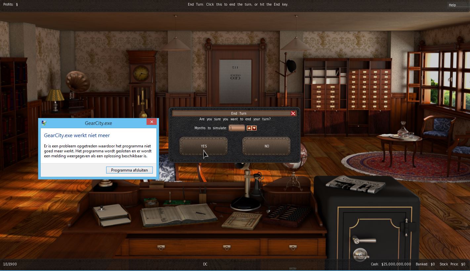Close the End Turn dialog

293,113
